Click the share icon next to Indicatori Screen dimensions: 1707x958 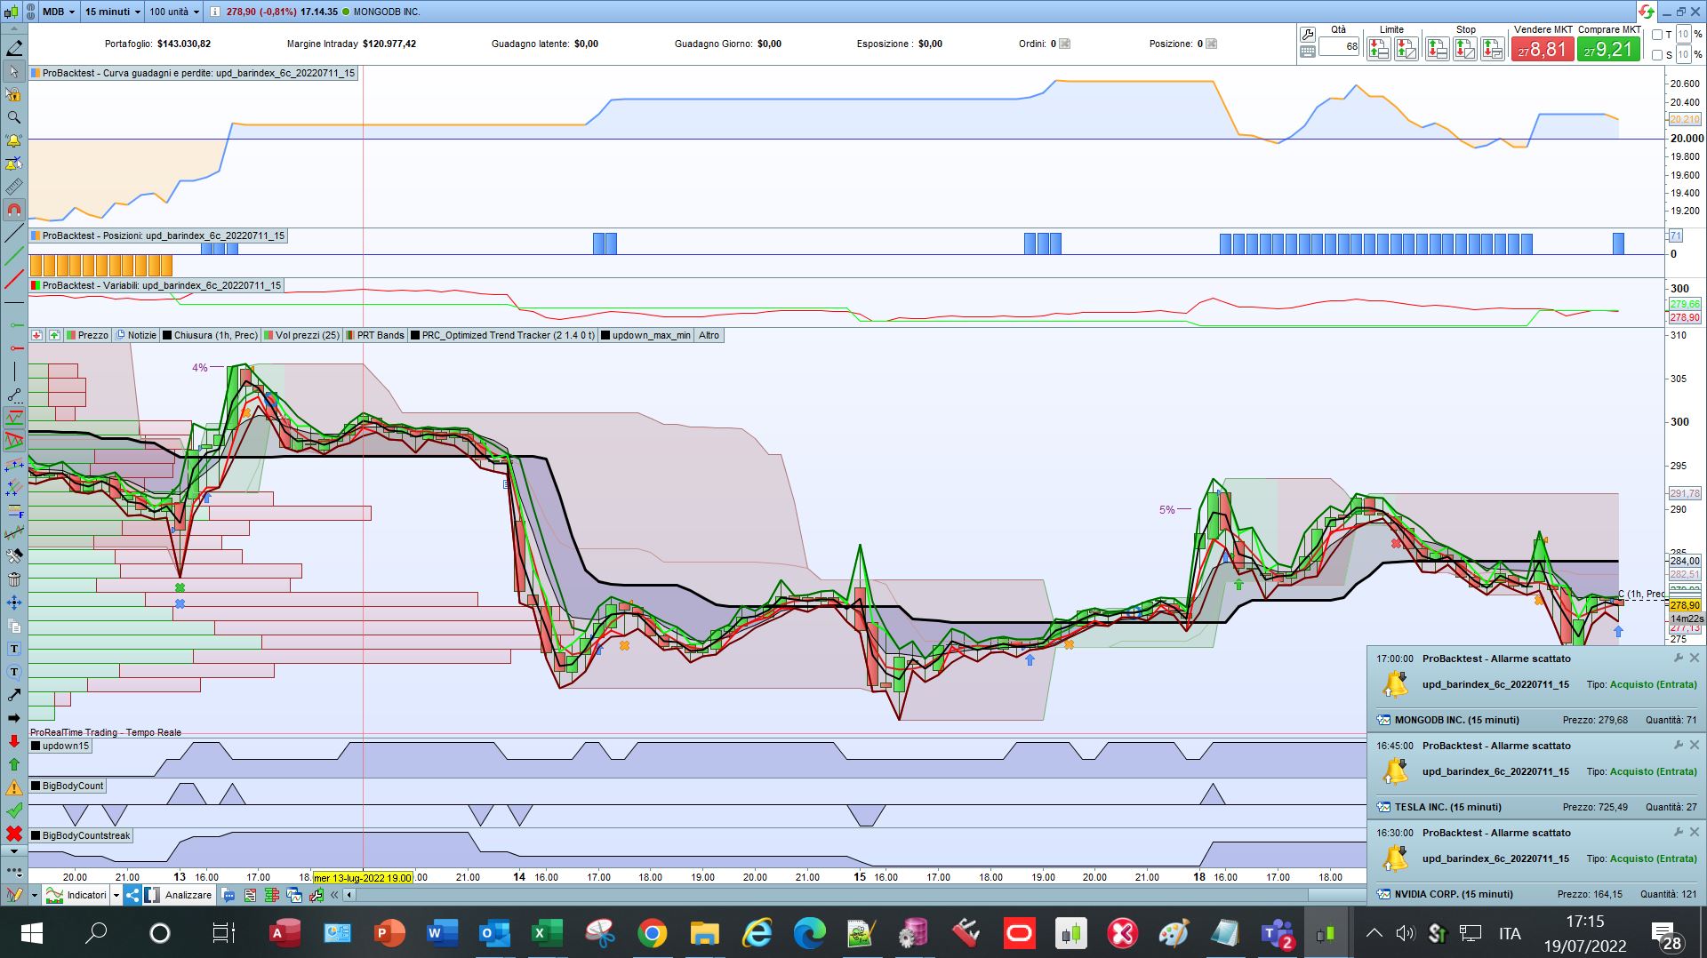pos(132,895)
